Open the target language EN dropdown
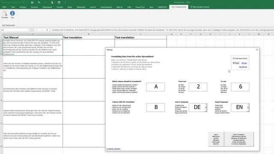Screen dimensions: 274x154 point(248,107)
